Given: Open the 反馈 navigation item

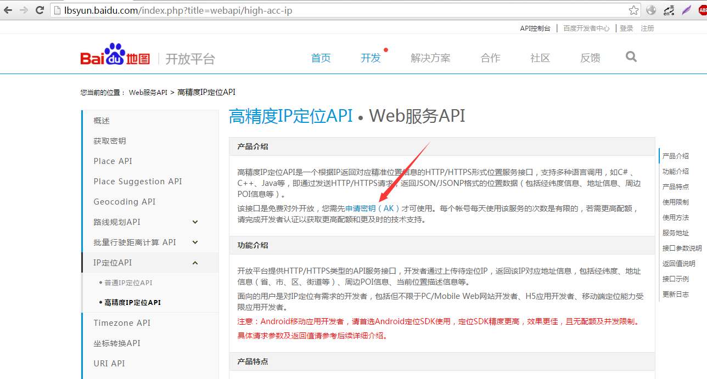Looking at the screenshot, I should 590,58.
